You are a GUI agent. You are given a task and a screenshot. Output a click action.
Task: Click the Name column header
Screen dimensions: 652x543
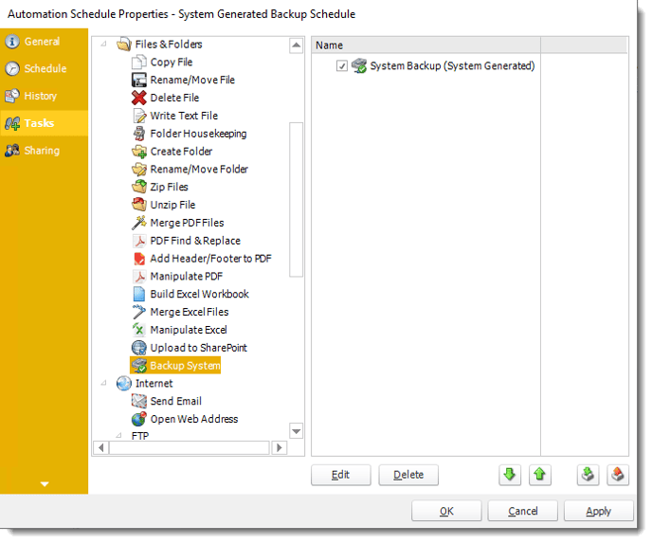coord(426,45)
